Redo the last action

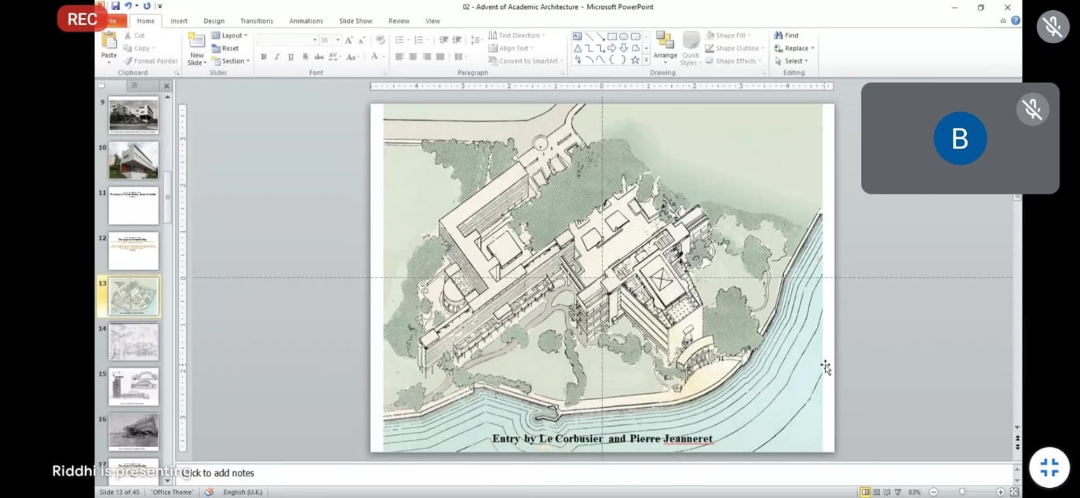[147, 6]
